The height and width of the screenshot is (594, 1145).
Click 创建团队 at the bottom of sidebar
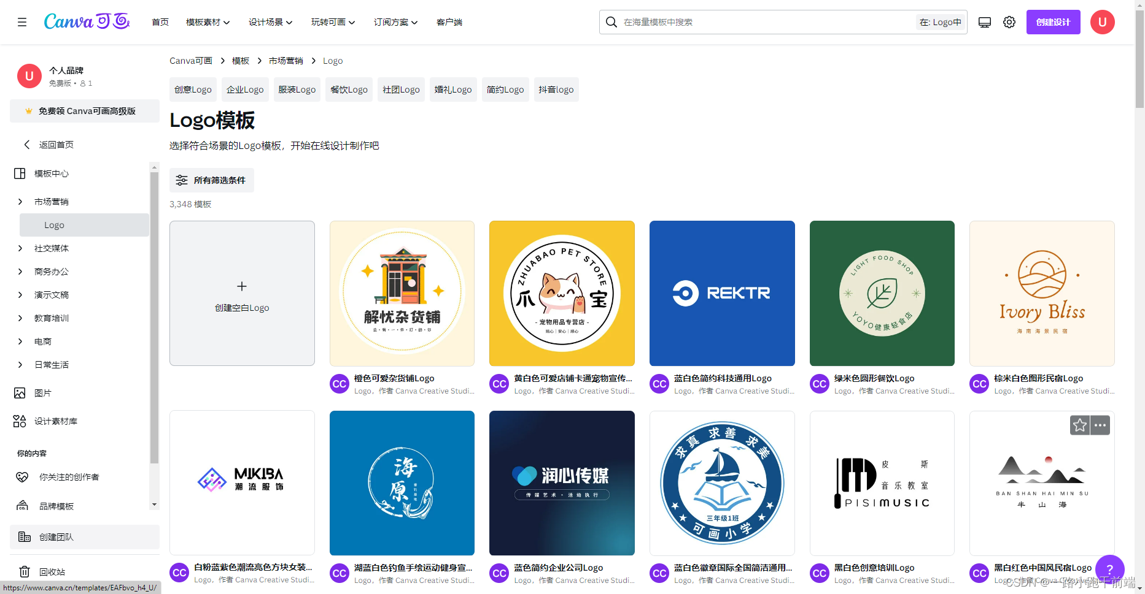point(56,536)
